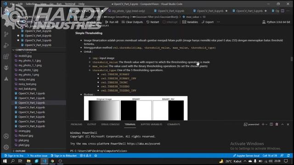
Task: Click Jupyter Server: local status item
Action: (x=246, y=156)
